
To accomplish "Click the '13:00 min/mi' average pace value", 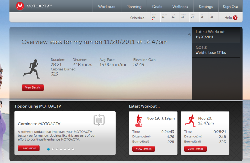I will click(113, 64).
